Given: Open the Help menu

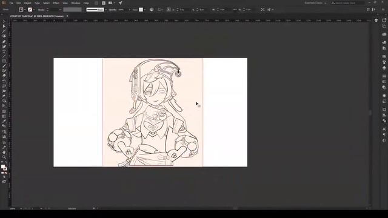Looking at the screenshot, I should coord(86,3).
